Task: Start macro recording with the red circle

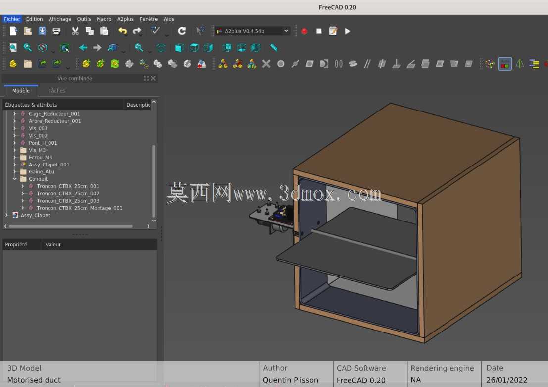Action: coord(304,31)
